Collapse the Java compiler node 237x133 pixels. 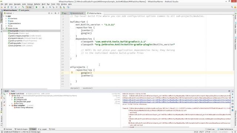pos(10,106)
